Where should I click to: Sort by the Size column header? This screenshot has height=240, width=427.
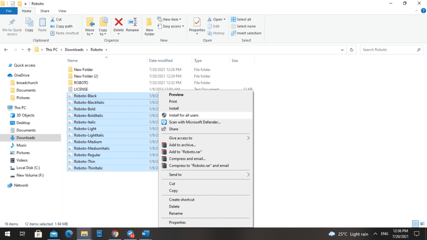coord(235,60)
